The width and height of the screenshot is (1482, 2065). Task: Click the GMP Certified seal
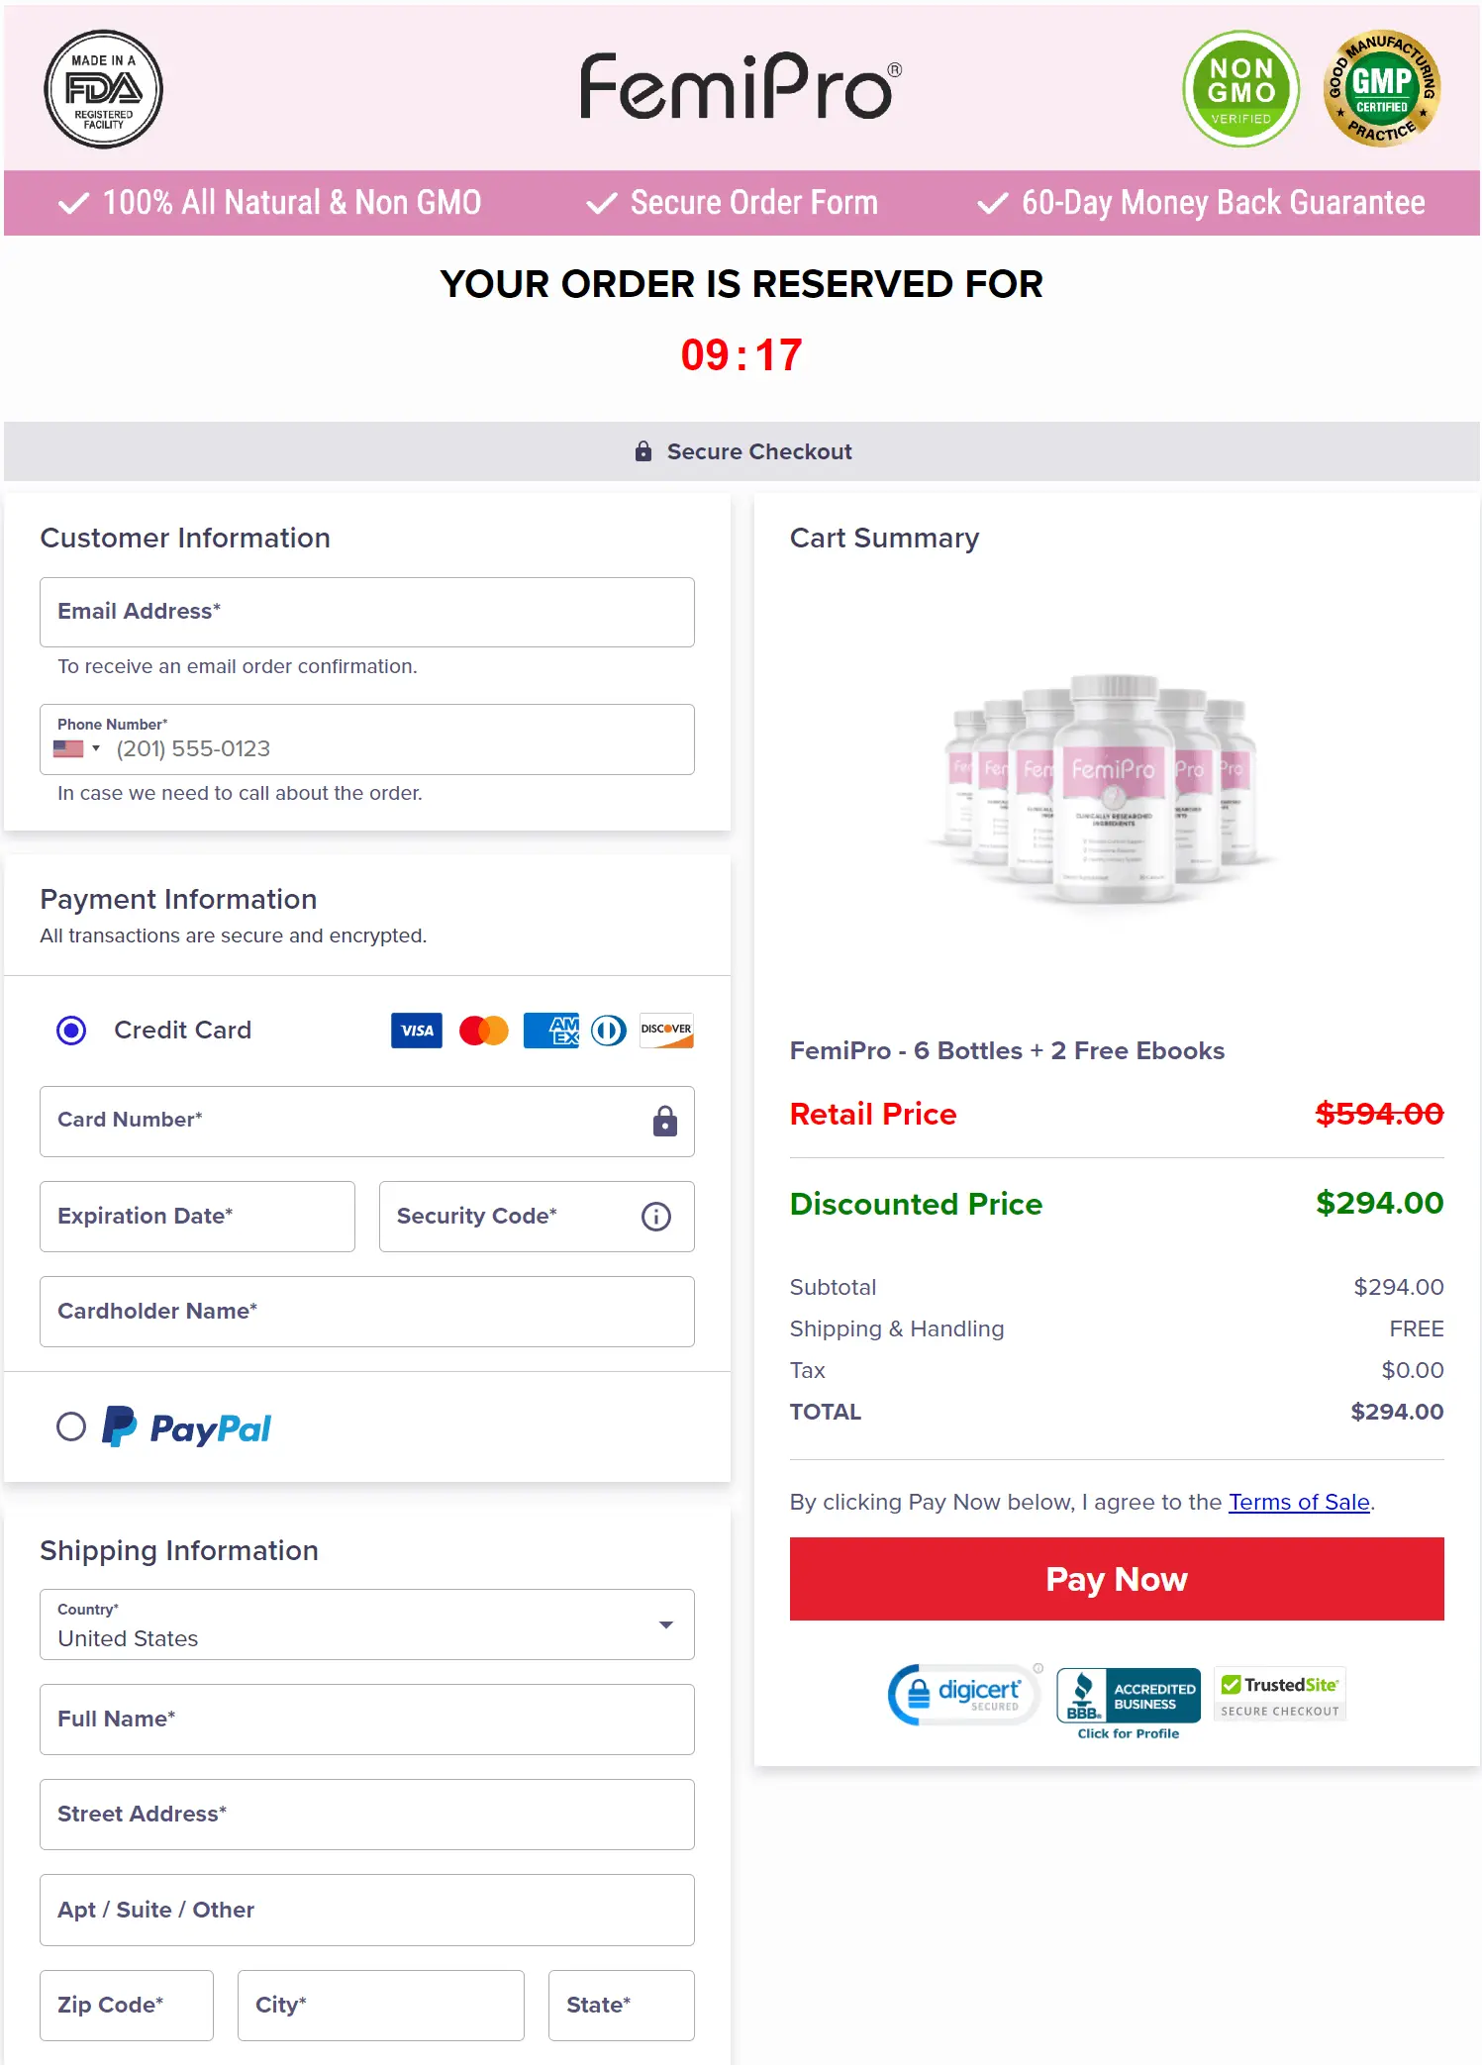[1381, 90]
